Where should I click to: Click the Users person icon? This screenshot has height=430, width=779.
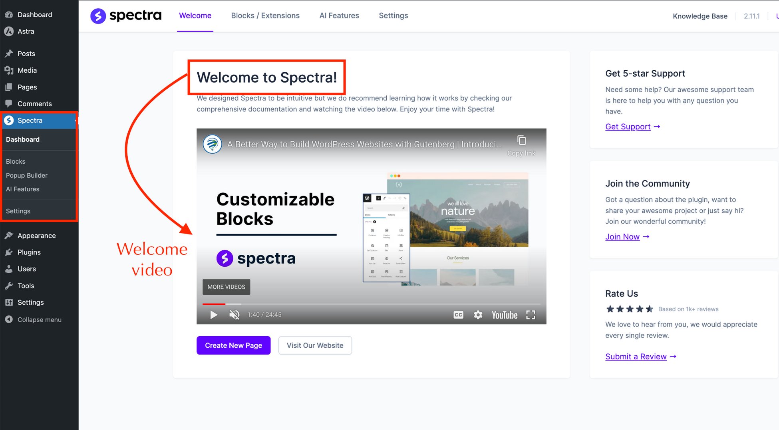[x=9, y=269]
